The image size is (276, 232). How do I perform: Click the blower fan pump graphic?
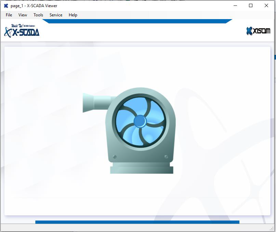point(129,130)
